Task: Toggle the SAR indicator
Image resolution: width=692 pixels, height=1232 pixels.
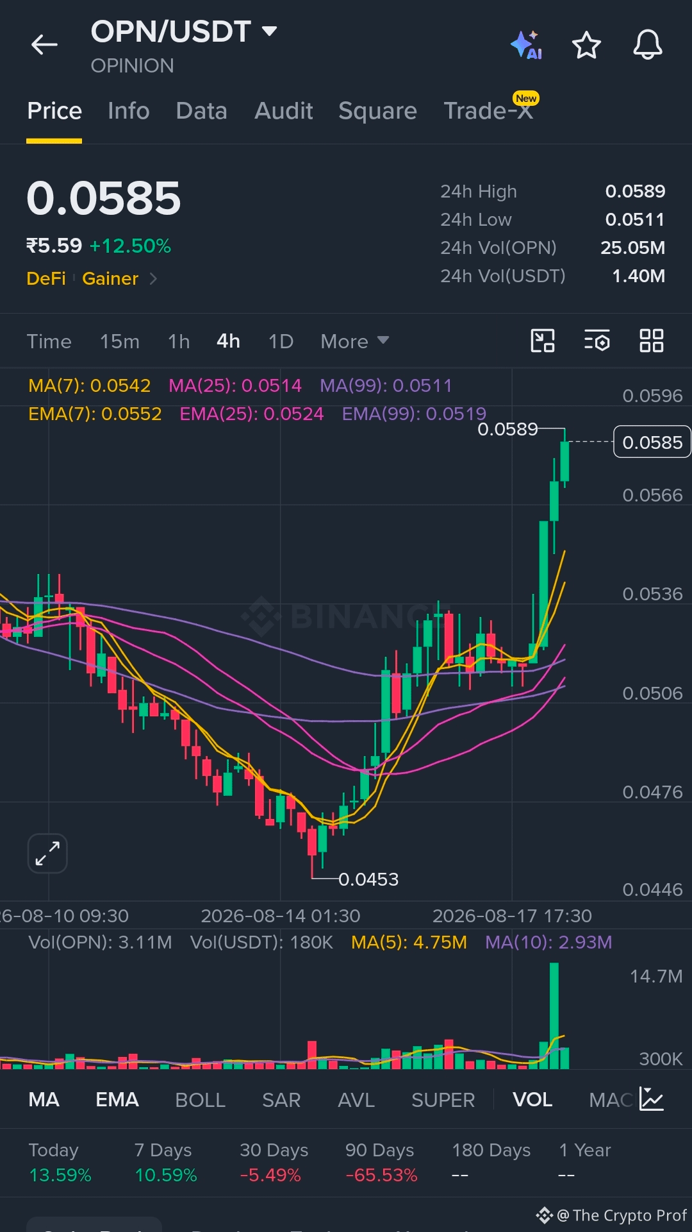Action: coord(281,1099)
